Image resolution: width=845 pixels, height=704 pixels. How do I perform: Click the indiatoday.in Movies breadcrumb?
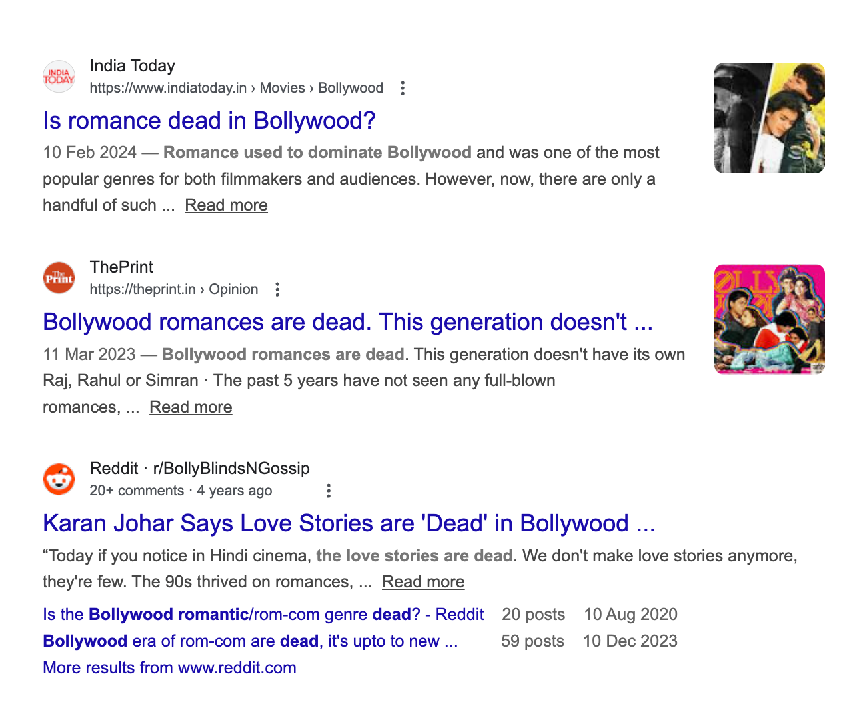point(283,87)
